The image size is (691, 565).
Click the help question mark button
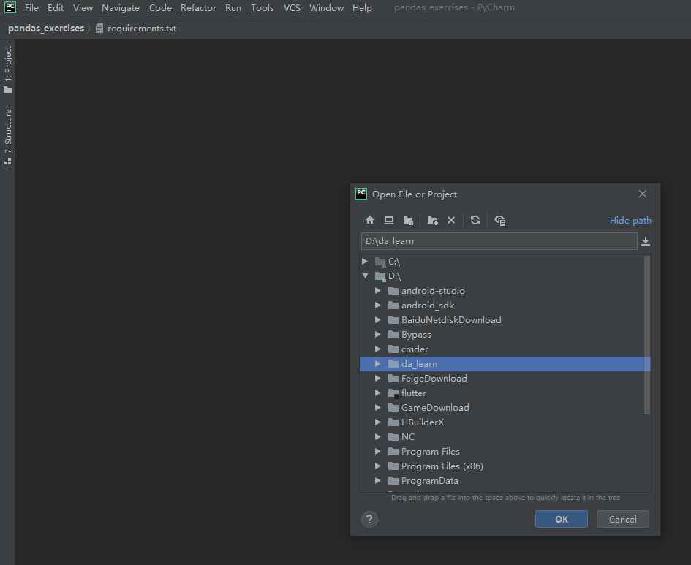(x=369, y=519)
